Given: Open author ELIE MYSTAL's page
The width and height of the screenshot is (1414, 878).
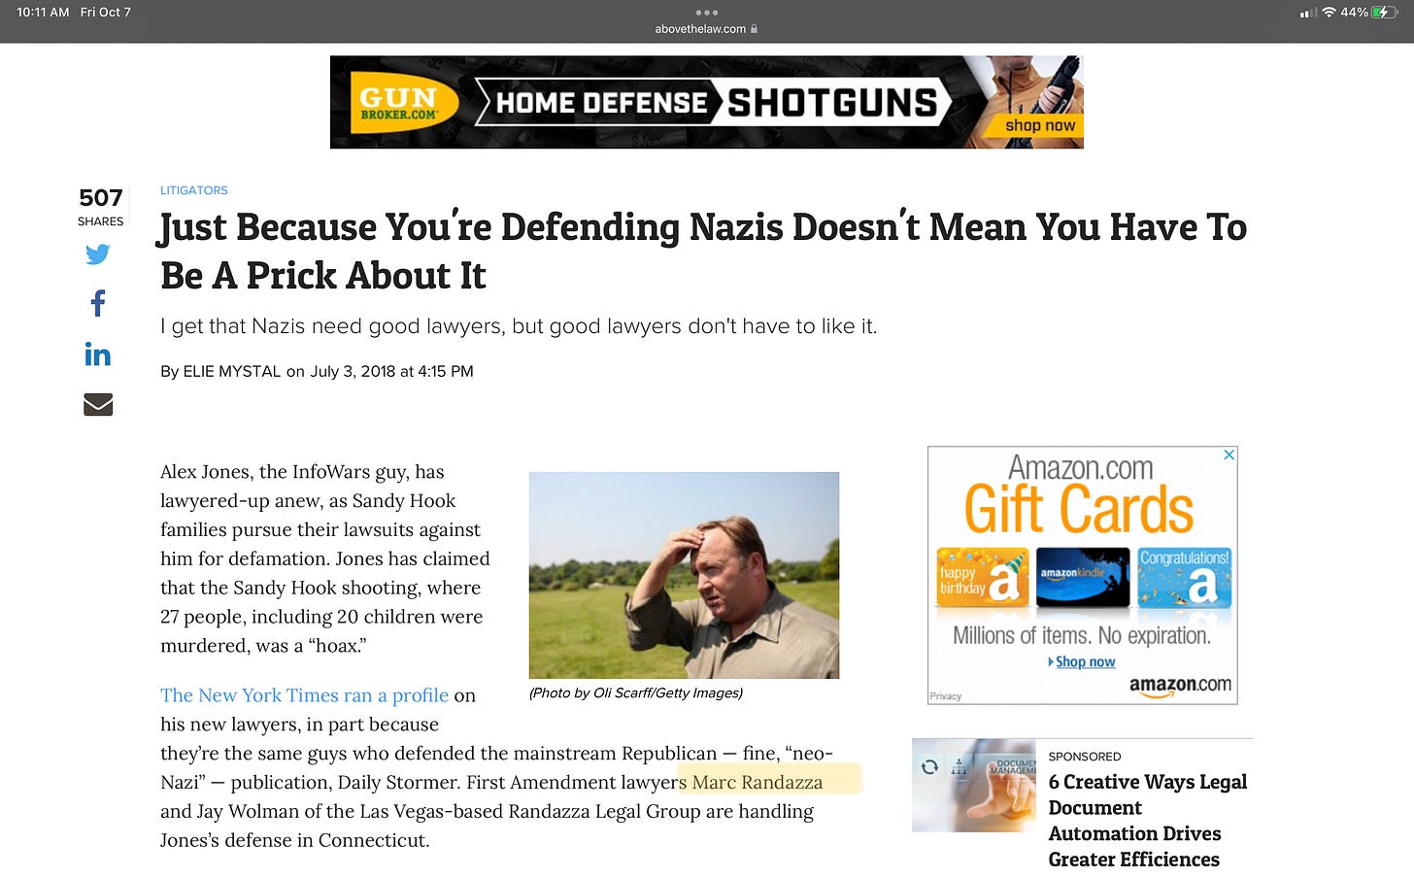Looking at the screenshot, I should 232,371.
